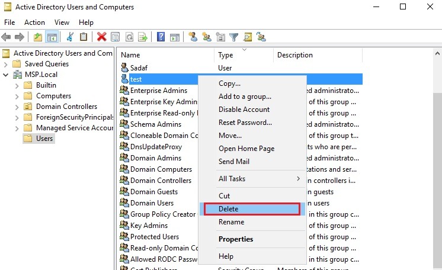The height and width of the screenshot is (270, 442).
Task: Click the Help question mark toolbar icon
Action: [161, 37]
